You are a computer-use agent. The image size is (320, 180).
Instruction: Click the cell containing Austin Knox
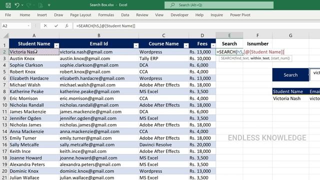tap(34, 58)
